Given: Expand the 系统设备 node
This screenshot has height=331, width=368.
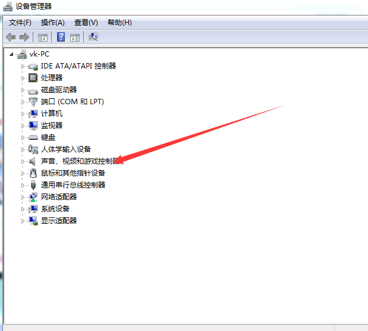Looking at the screenshot, I should (x=23, y=209).
